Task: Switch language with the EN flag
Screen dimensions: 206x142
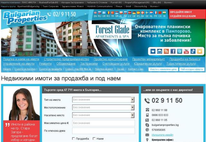Action: [x=95, y=14]
